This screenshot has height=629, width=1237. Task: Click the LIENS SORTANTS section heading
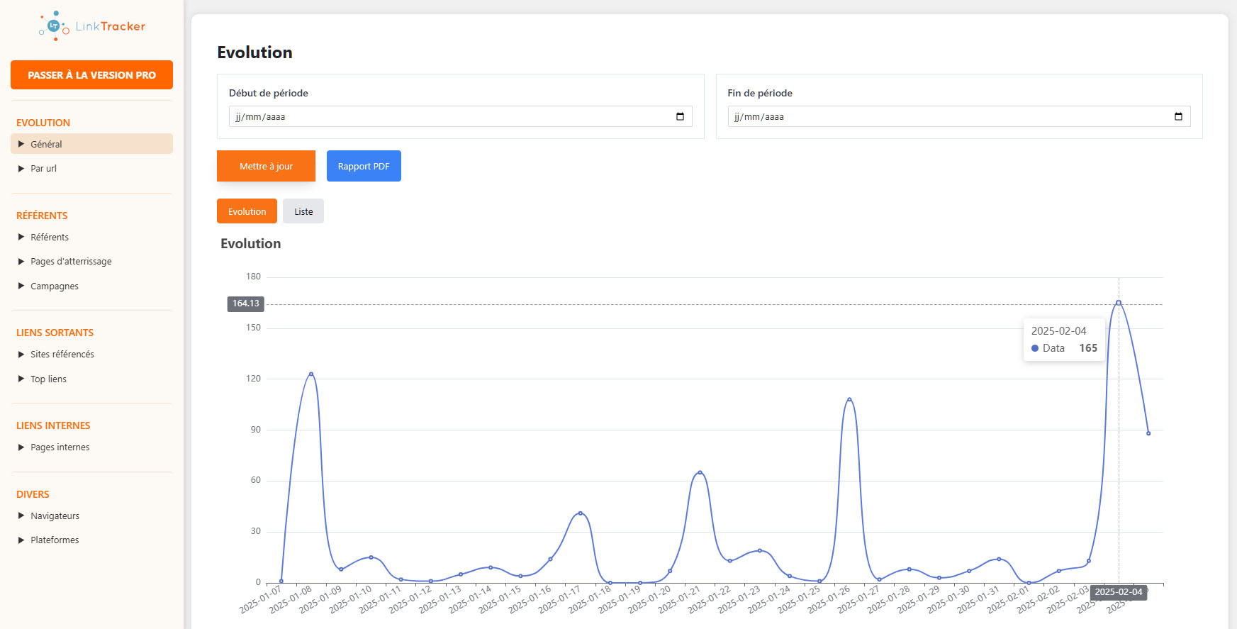pyautogui.click(x=55, y=333)
